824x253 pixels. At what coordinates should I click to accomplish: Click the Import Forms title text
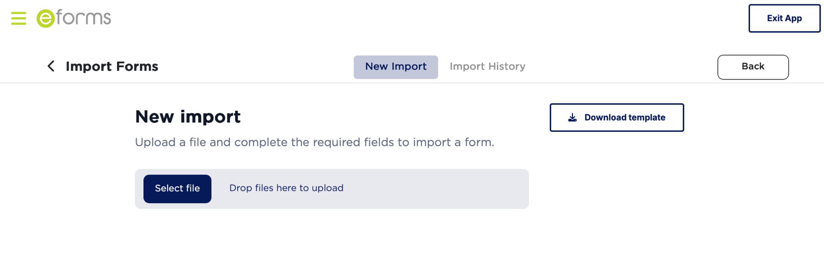[112, 66]
